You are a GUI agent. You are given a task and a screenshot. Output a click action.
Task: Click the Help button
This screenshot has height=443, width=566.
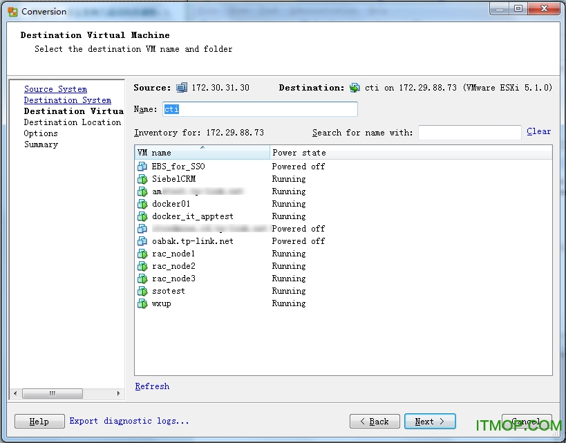pyautogui.click(x=39, y=422)
